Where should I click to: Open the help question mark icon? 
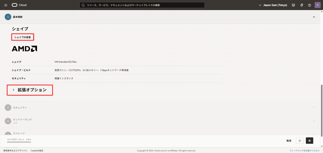(x=310, y=5)
